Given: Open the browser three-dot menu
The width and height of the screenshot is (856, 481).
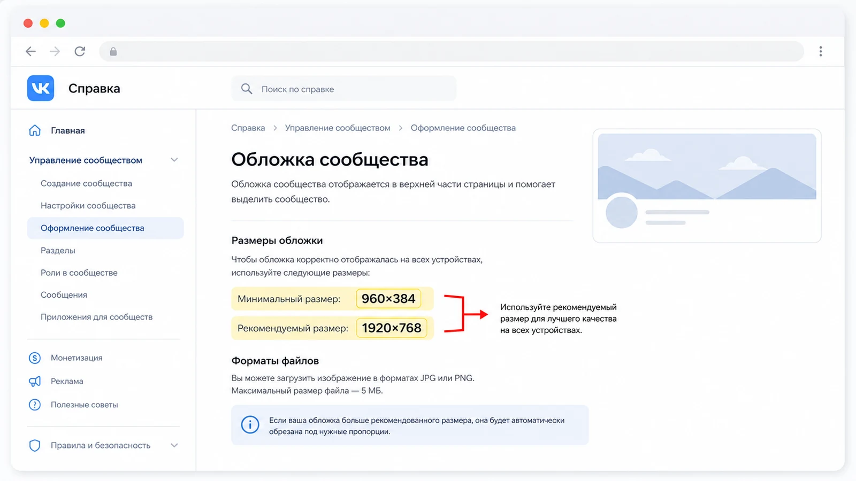Looking at the screenshot, I should tap(821, 51).
